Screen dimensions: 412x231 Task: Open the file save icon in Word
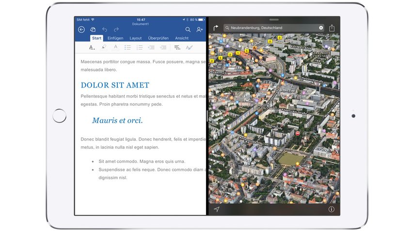(93, 29)
